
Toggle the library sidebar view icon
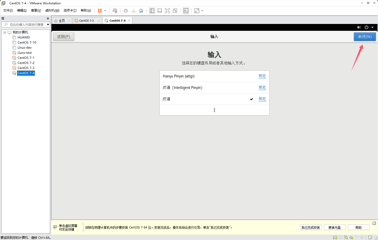coord(152,11)
